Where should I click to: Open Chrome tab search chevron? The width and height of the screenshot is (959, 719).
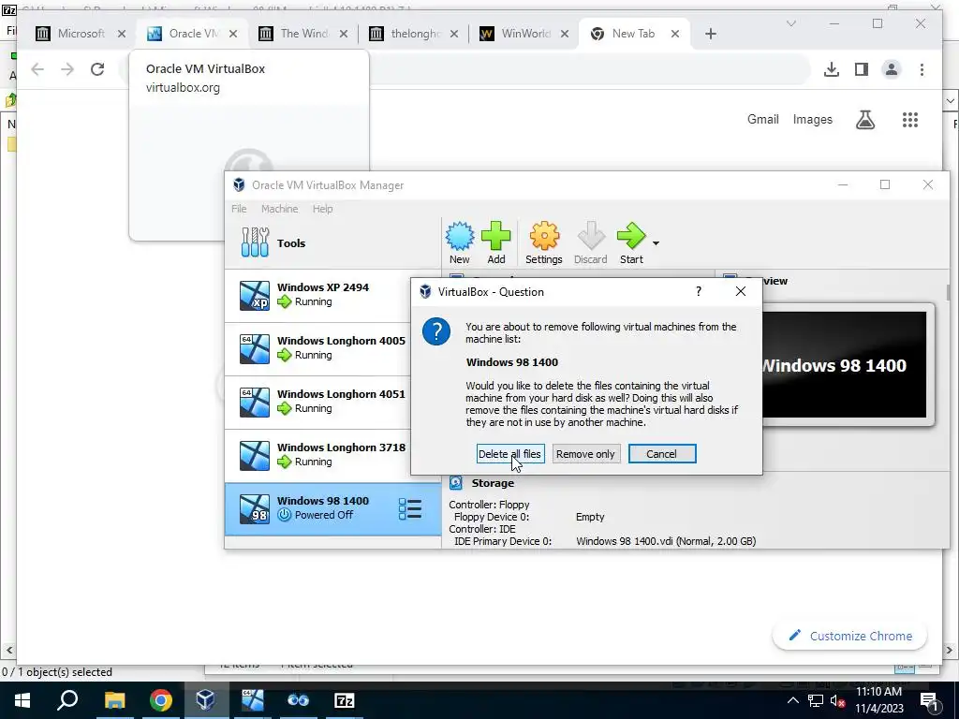tap(790, 23)
